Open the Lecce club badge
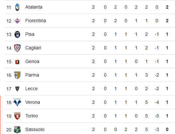Viewport: 175px width, 134px height. tap(17, 89)
